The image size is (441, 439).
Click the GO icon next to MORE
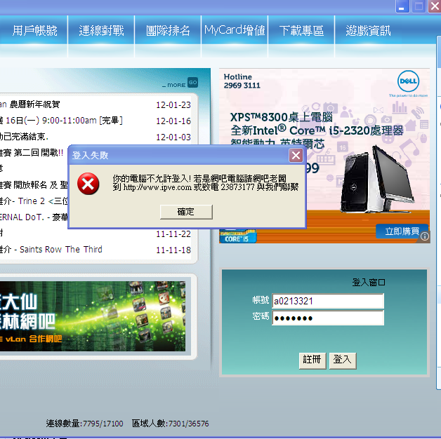pos(192,83)
